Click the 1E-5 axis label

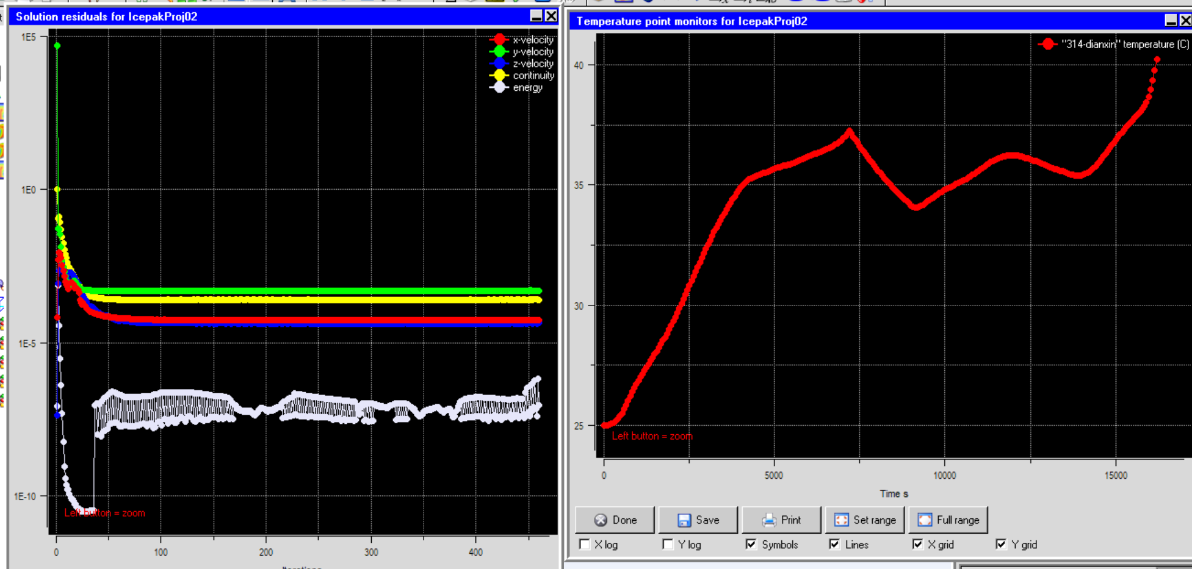(27, 343)
